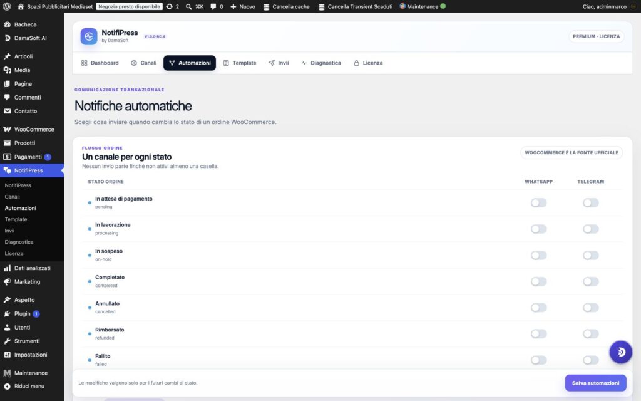The width and height of the screenshot is (641, 401).
Task: Click Riduci menu to collapse sidebar
Action: 24,386
